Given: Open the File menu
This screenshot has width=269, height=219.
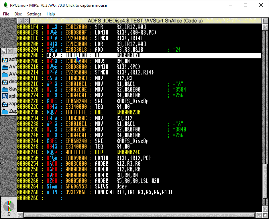Looking at the screenshot, I should click(6, 14).
